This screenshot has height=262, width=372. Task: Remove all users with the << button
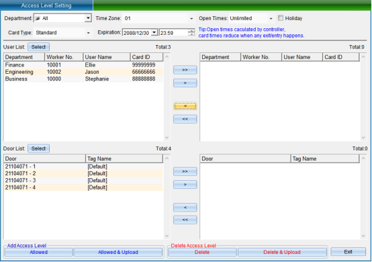[185, 119]
